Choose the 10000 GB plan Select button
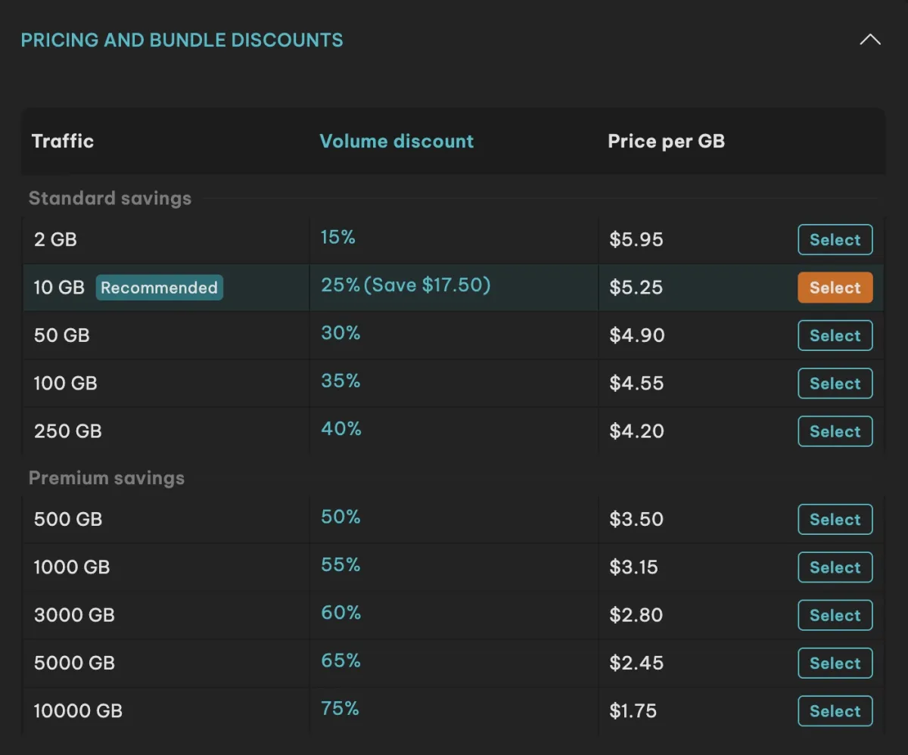Image resolution: width=908 pixels, height=755 pixels. tap(835, 711)
